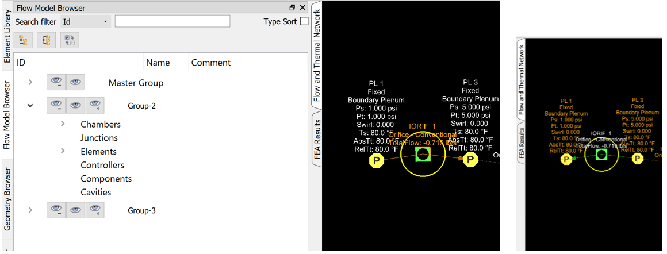Expand the Master Group tree node
Viewport: 667px width, 254px height.
[x=30, y=83]
